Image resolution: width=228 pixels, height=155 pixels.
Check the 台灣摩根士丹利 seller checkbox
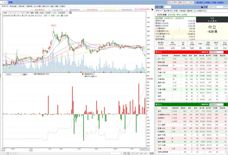(156, 115)
